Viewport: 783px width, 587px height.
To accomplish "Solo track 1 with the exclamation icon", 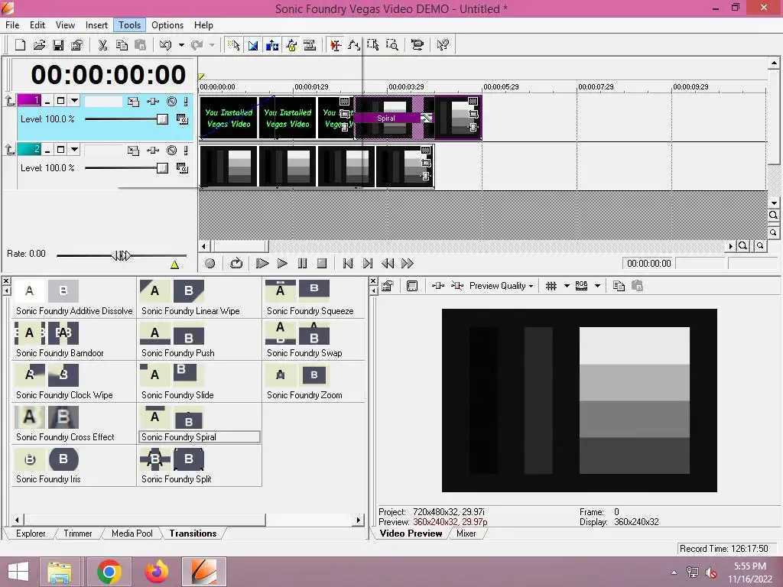I will pyautogui.click(x=186, y=102).
